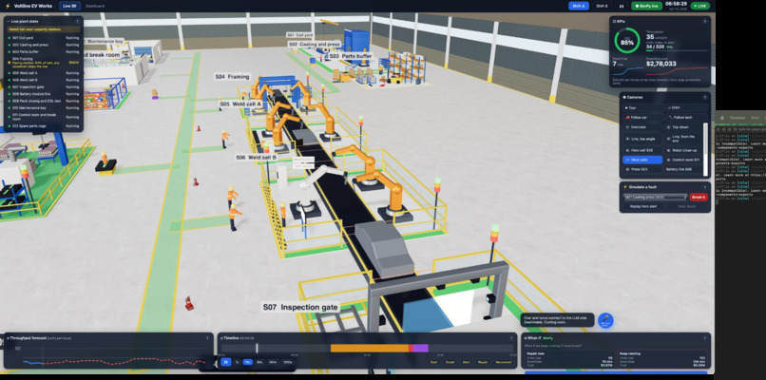766x380 pixels.
Task: Switch to the Live 3D tab
Action: coord(70,6)
